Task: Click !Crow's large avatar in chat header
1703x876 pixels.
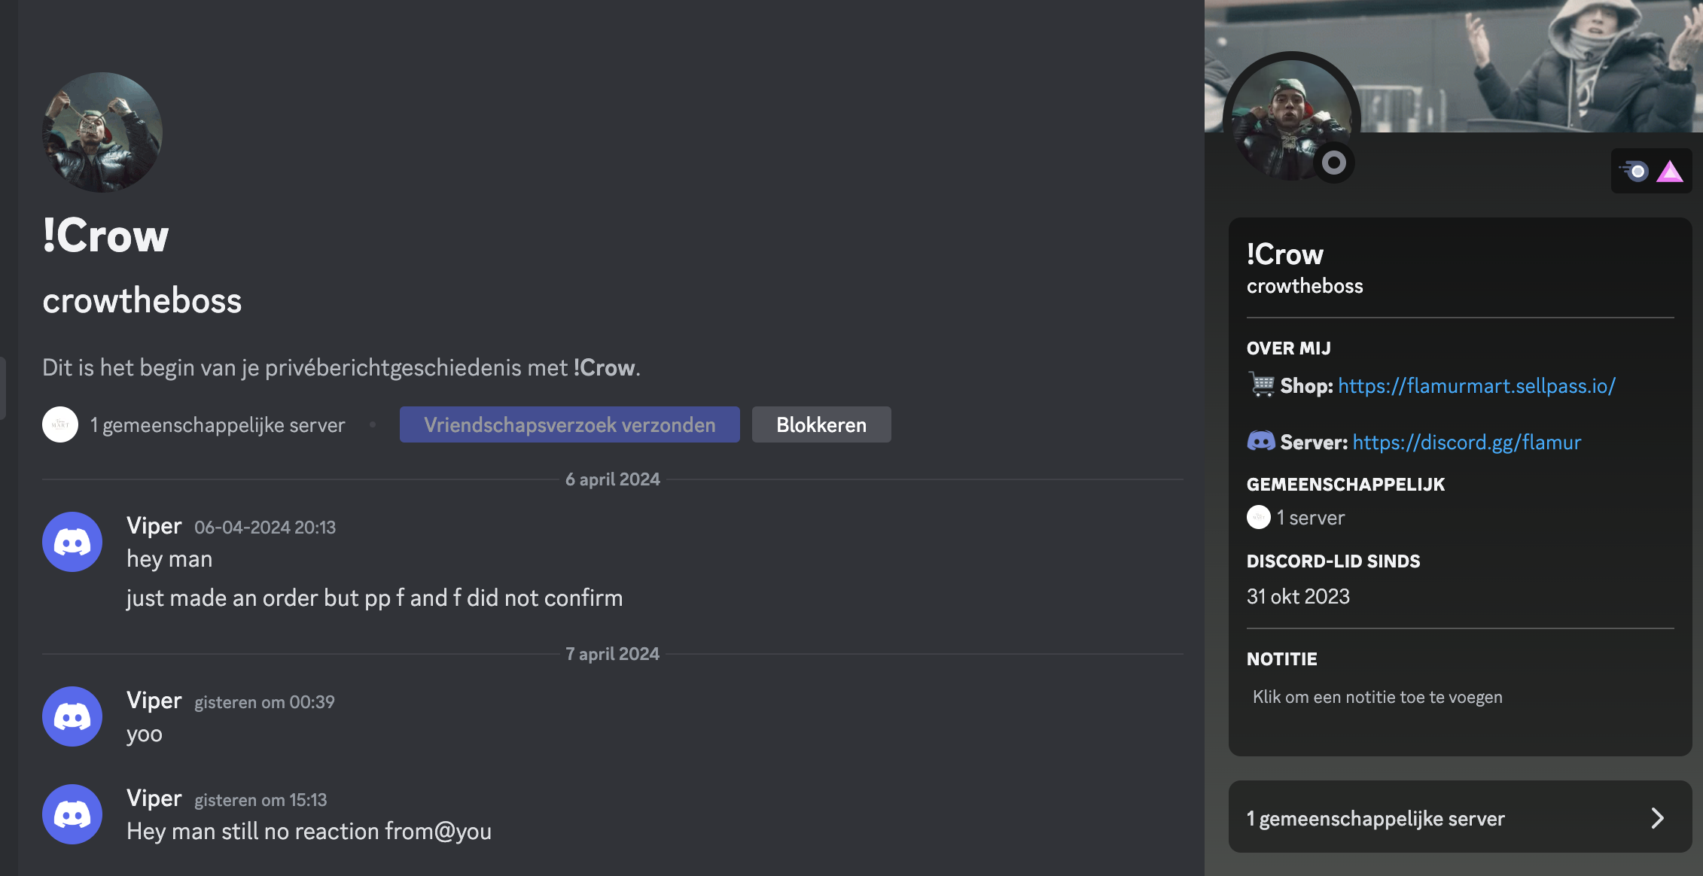Action: pyautogui.click(x=102, y=132)
